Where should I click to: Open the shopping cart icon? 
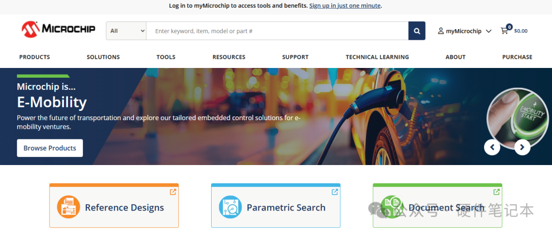click(504, 31)
